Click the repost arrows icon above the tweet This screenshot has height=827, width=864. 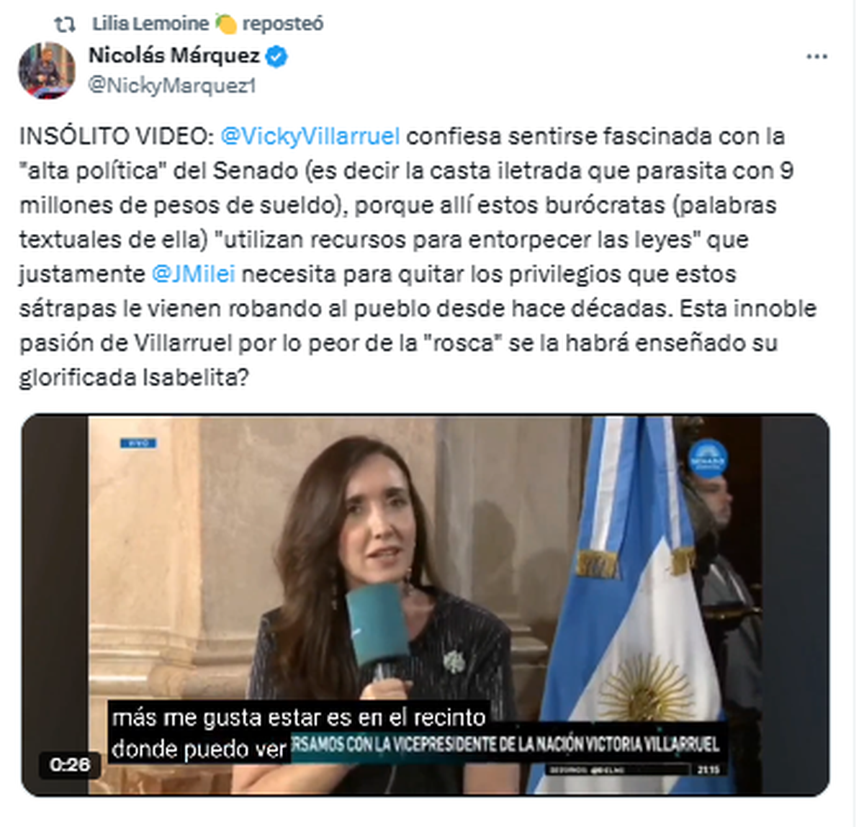66,24
